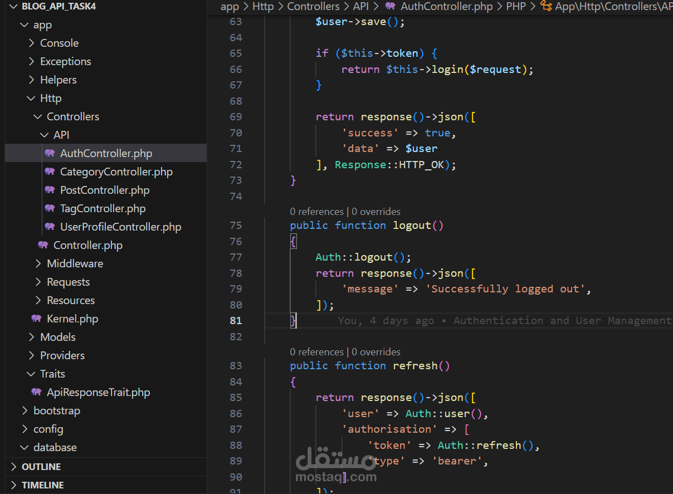
Task: Click the PHP icon next to TagController.php
Action: 50,208
